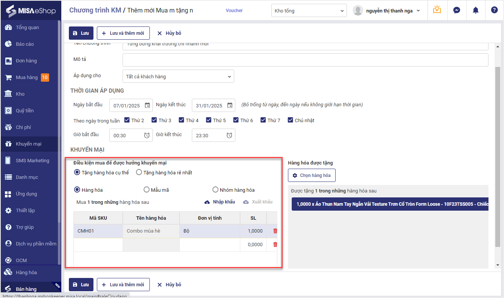Toggle the Chủ nhật checkbox

291,120
